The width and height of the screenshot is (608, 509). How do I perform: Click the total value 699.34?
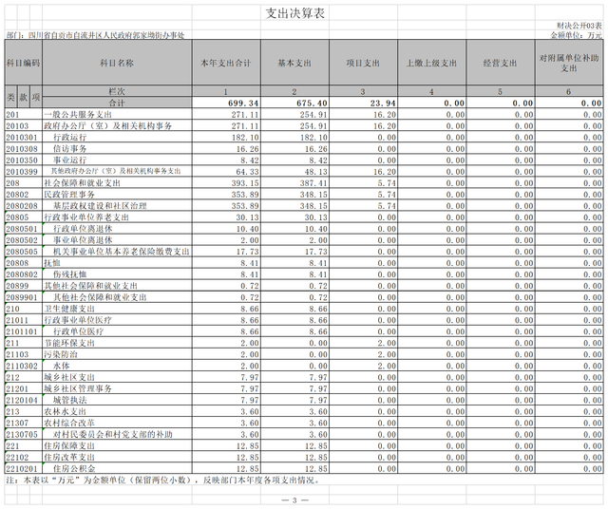click(x=243, y=104)
